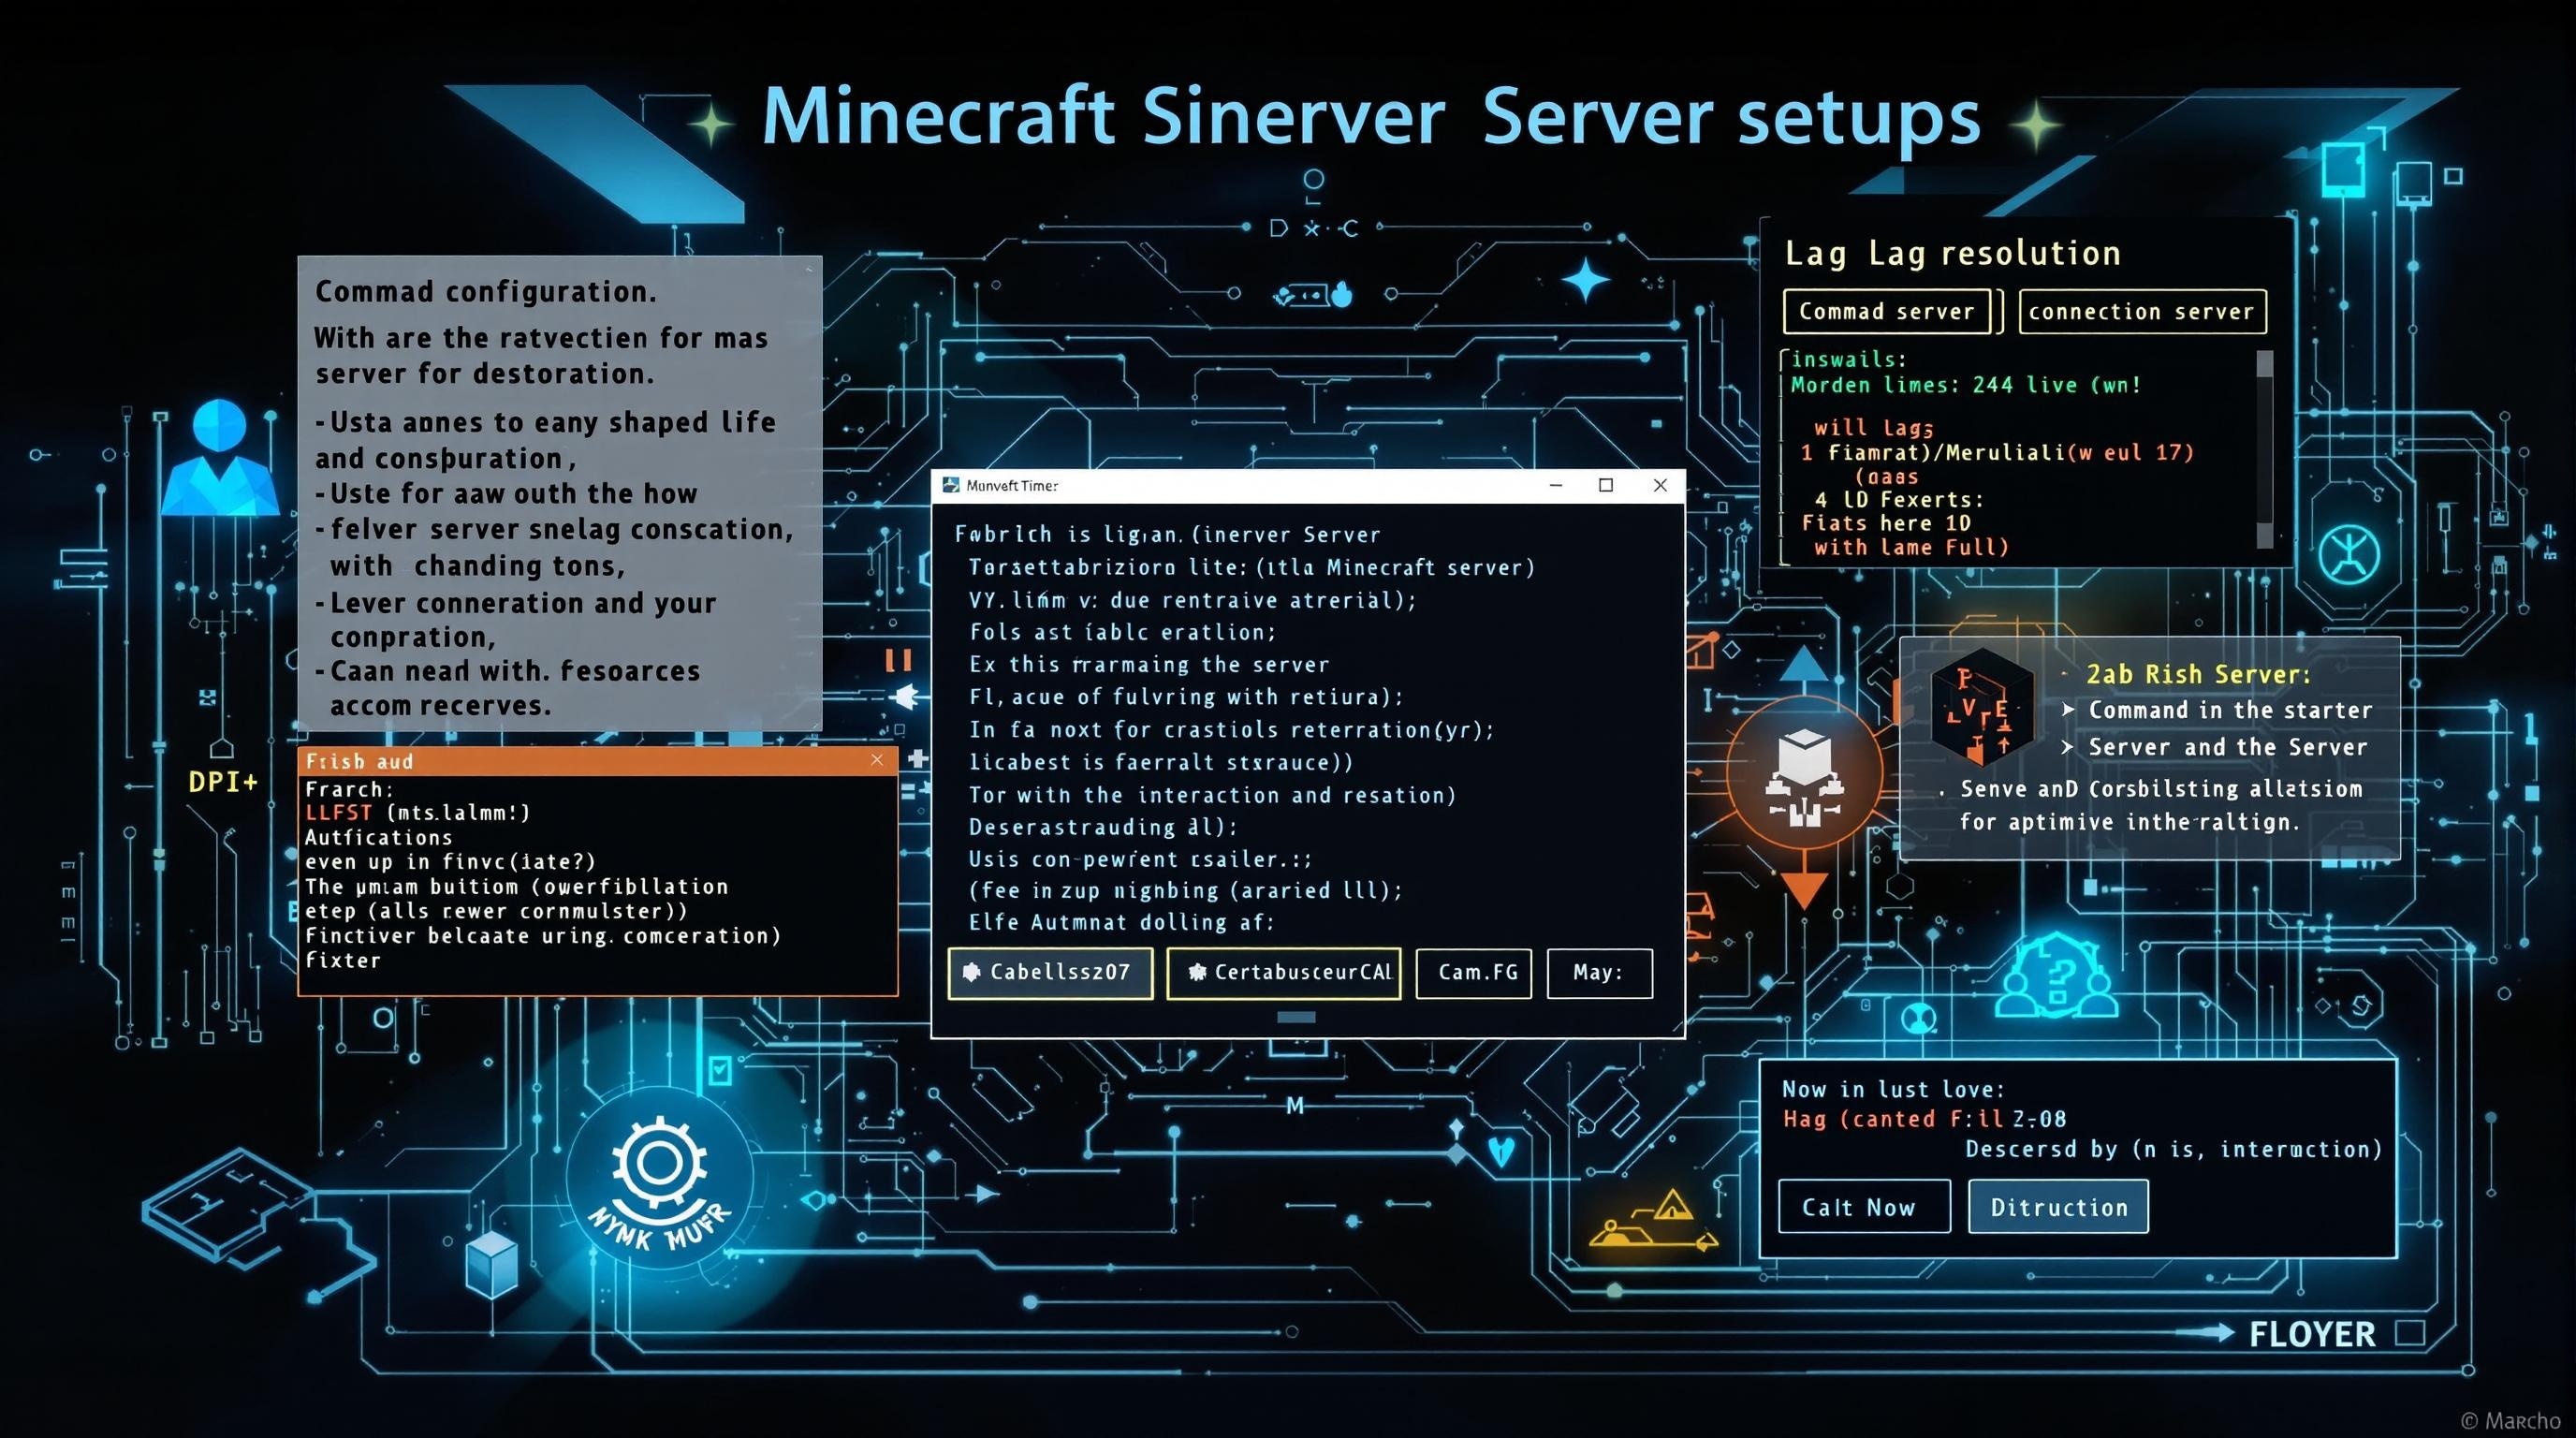The width and height of the screenshot is (2576, 1438).
Task: Click the FLOYER label
Action: 2312,1334
